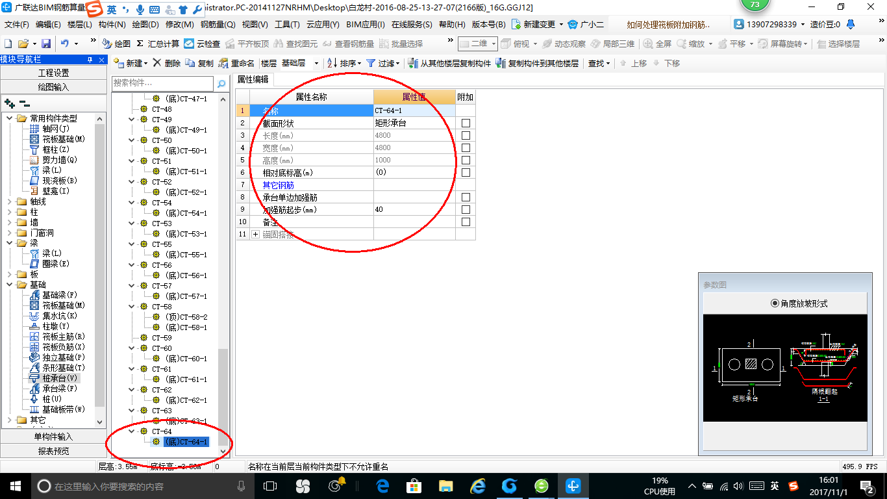Click 重命名 rename component
Image resolution: width=887 pixels, height=499 pixels.
237,63
